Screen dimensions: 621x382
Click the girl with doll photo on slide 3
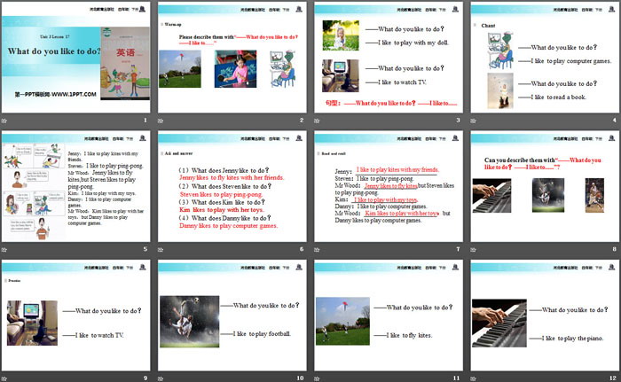pos(341,35)
